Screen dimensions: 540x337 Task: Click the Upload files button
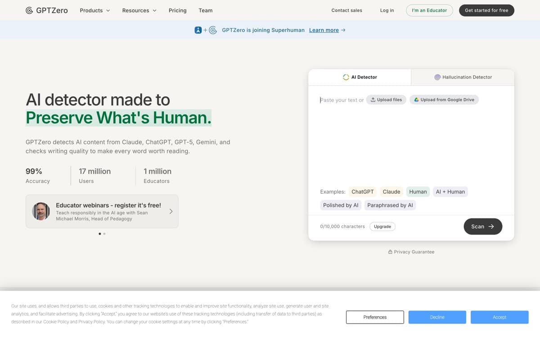(386, 100)
